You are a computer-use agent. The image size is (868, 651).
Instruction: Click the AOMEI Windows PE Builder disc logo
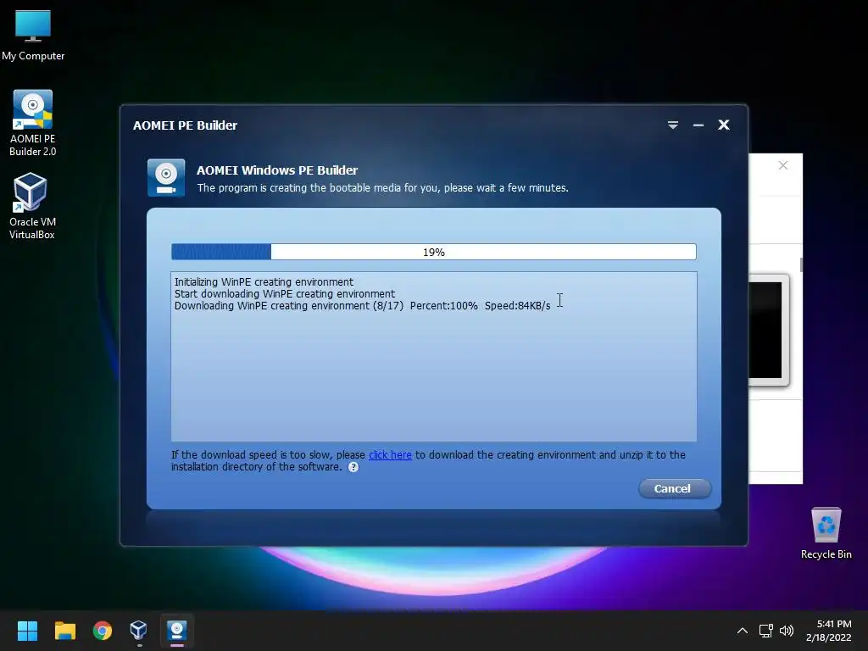166,178
